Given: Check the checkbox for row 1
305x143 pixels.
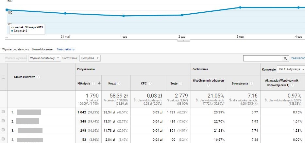Looking at the screenshot, I should 4,112.
